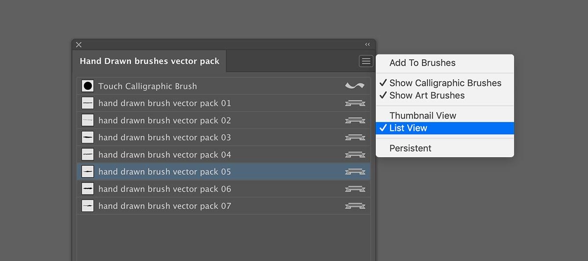Close the brush library panel
588x261 pixels.
[x=79, y=45]
